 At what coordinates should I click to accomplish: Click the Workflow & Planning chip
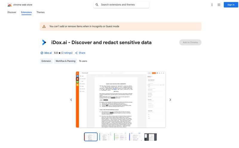pyautogui.click(x=65, y=61)
